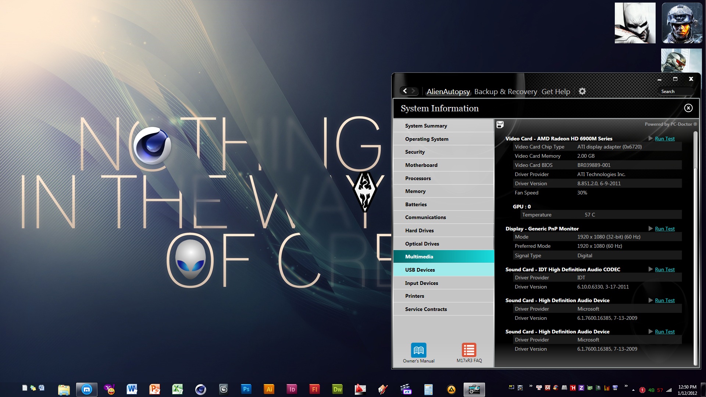The height and width of the screenshot is (397, 706).
Task: Select Hard Drives in the sidebar
Action: [x=443, y=230]
